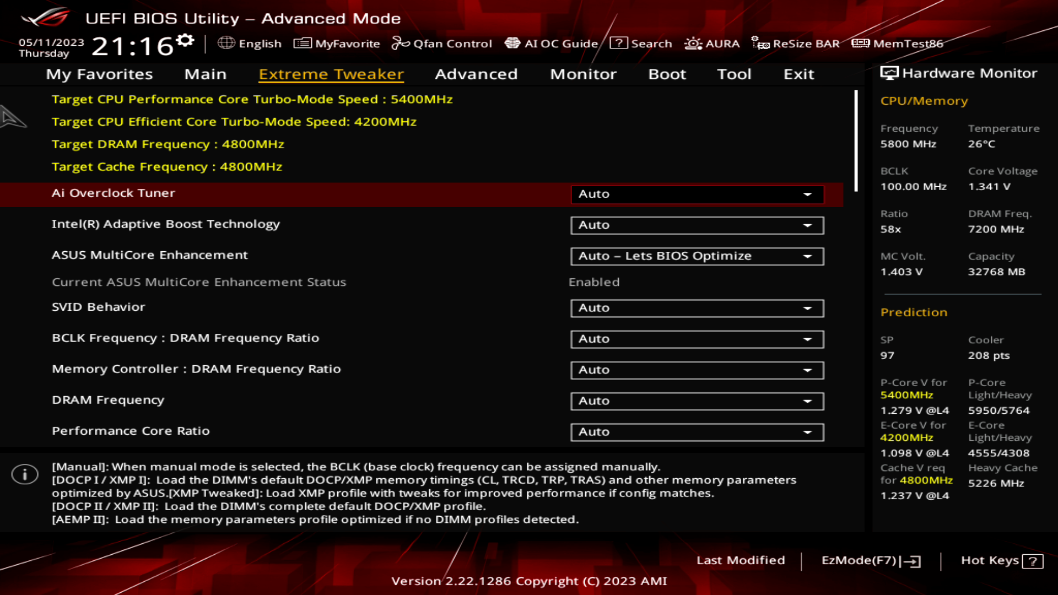Launch MemTest86 text button

[x=908, y=44]
